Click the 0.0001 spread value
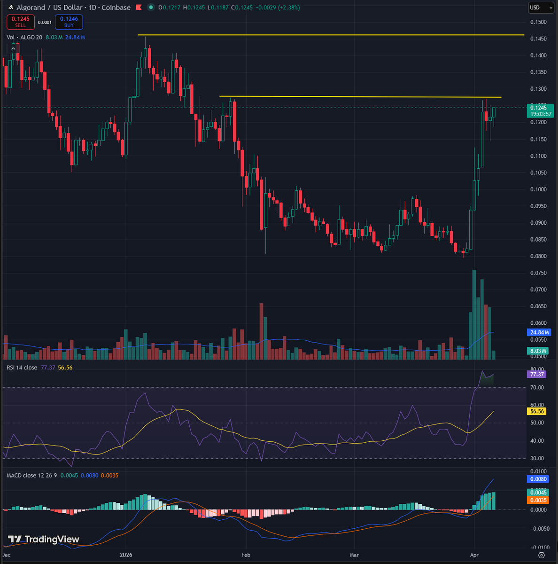This screenshot has height=564, width=558. [45, 22]
